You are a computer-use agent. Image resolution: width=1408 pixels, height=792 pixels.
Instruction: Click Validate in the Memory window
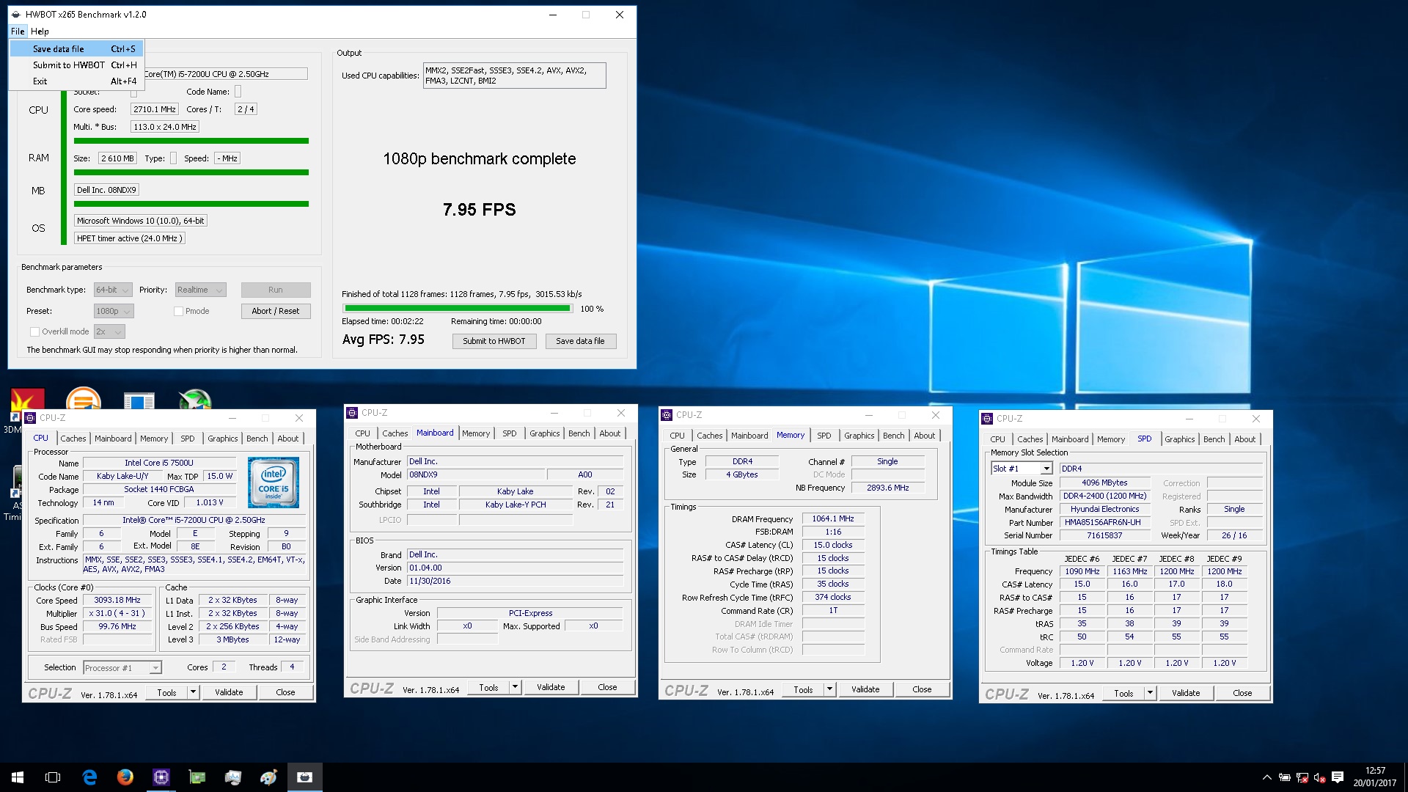tap(865, 689)
